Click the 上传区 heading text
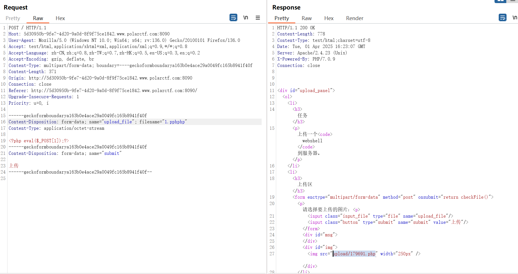The width and height of the screenshot is (518, 274). [305, 184]
